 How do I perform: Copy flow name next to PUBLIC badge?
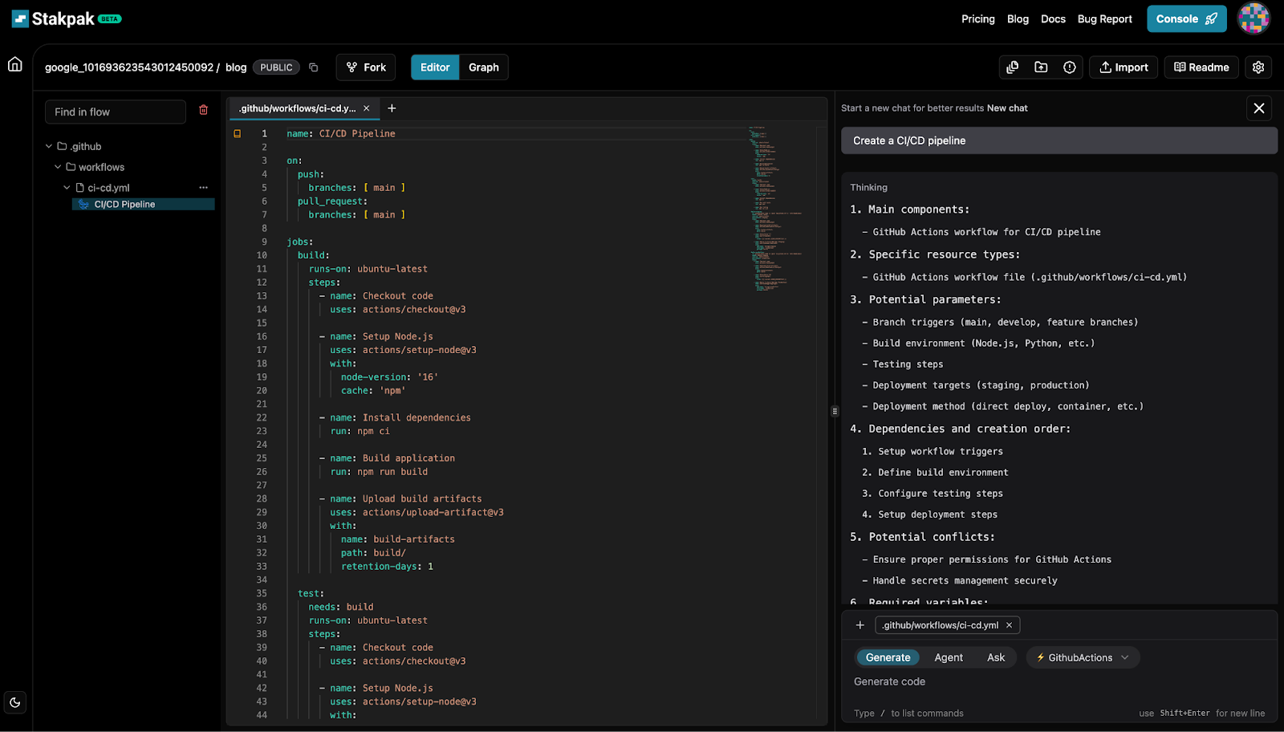point(314,67)
